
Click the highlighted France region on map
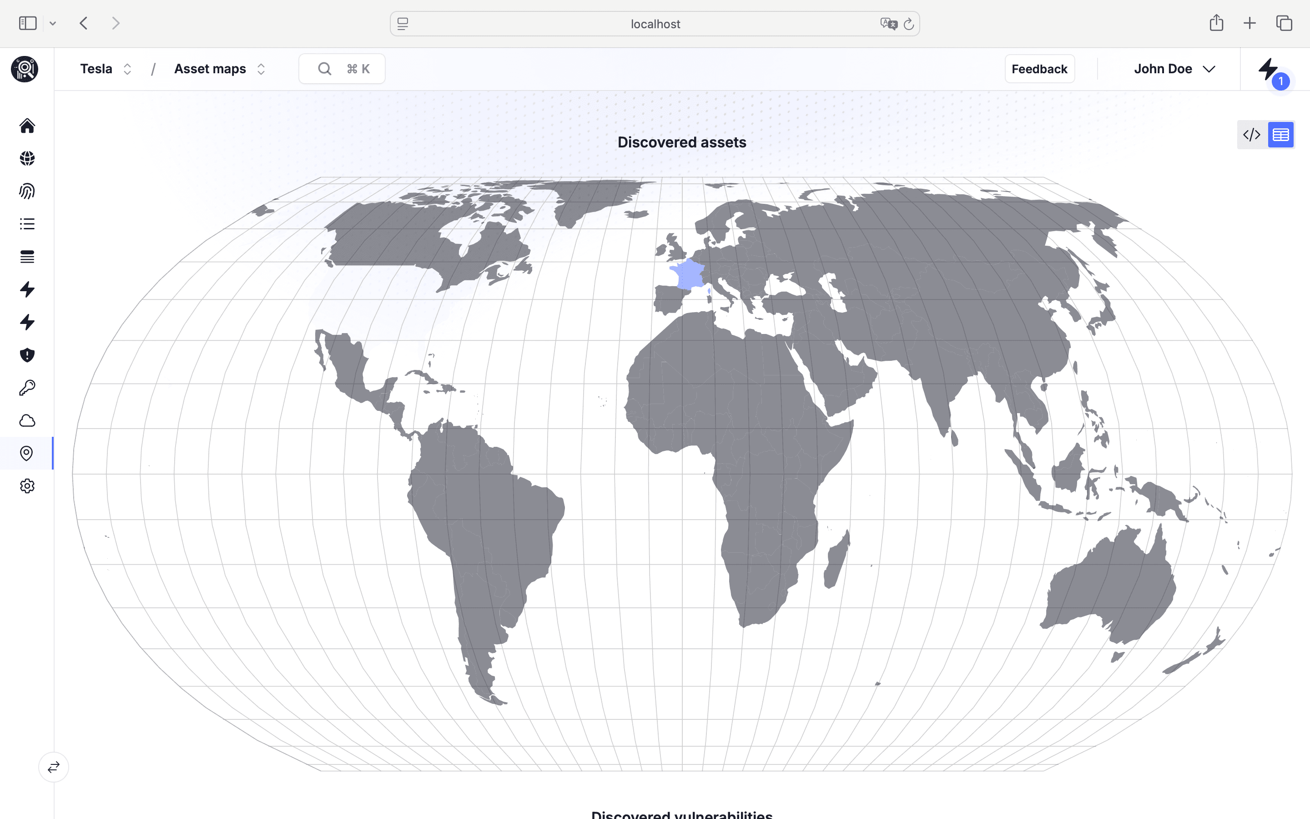tap(688, 275)
